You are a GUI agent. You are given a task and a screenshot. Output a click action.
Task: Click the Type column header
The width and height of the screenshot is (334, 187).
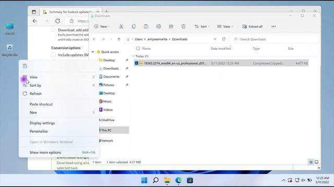[x=256, y=49]
